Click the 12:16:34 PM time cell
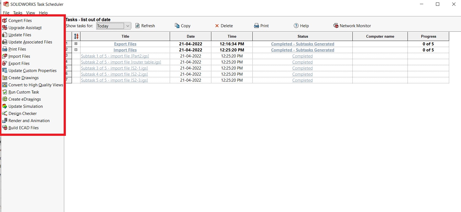Image resolution: width=461 pixels, height=212 pixels. click(x=232, y=44)
